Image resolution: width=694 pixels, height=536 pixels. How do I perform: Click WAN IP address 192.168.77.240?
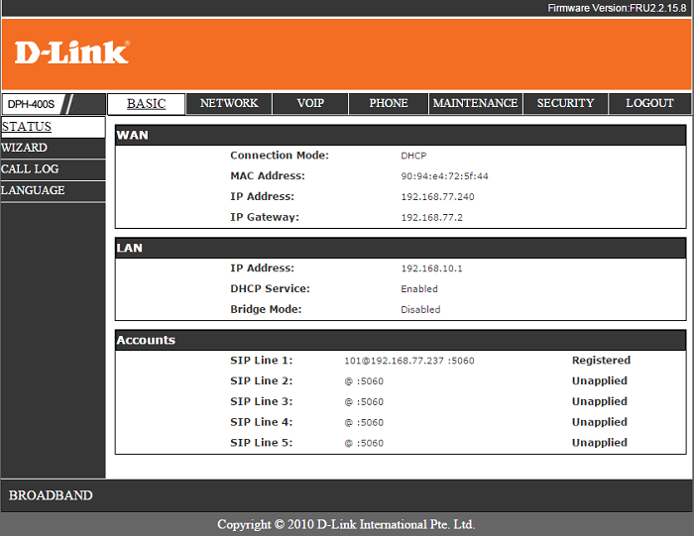coord(437,197)
